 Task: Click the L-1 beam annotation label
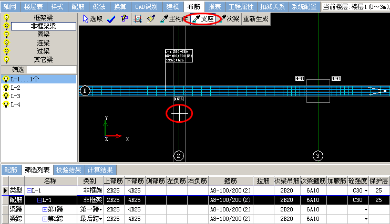click(179, 56)
